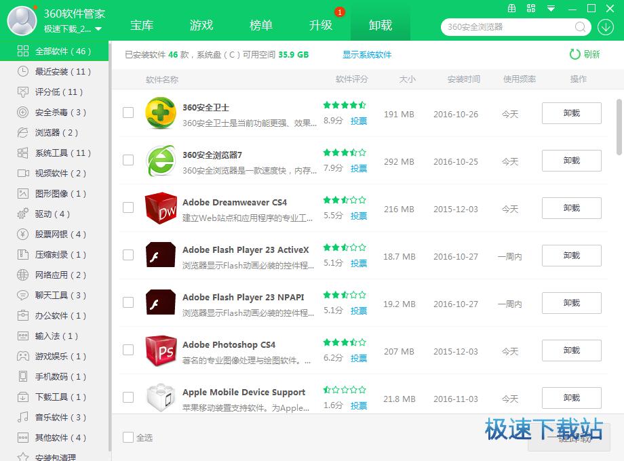Viewport: 624px width, 461px height.
Task: Click the user avatar profile picture
Action: 22,20
